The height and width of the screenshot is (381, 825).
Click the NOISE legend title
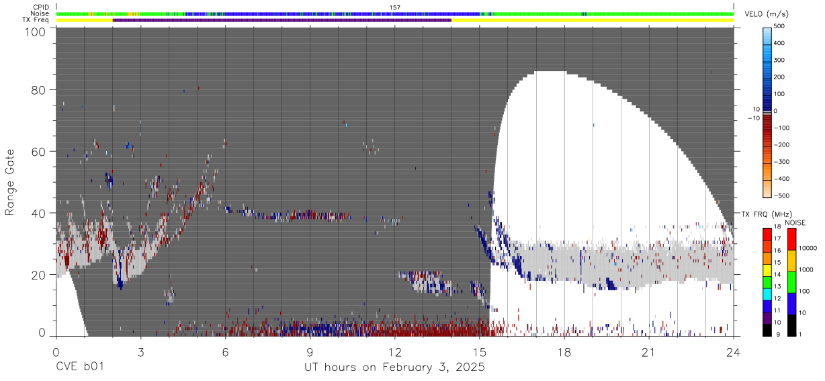point(794,222)
